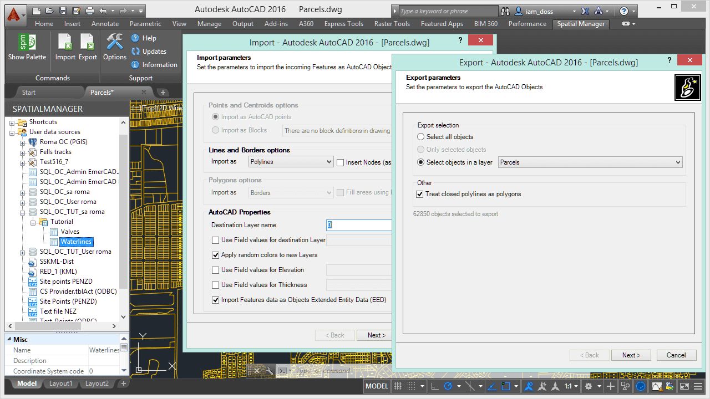Click the Hardware acceleration blue circle icon
Screen dimensions: 710x399
641,386
